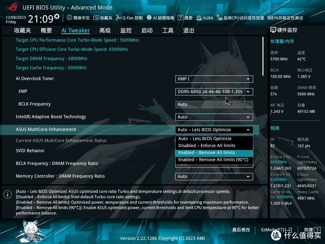Image resolution: width=325 pixels, height=244 pixels.
Task: Click the info icon in help panel
Action: 8,194
